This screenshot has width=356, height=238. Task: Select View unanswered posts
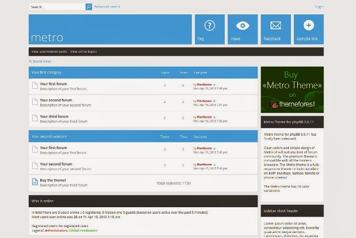(49, 52)
